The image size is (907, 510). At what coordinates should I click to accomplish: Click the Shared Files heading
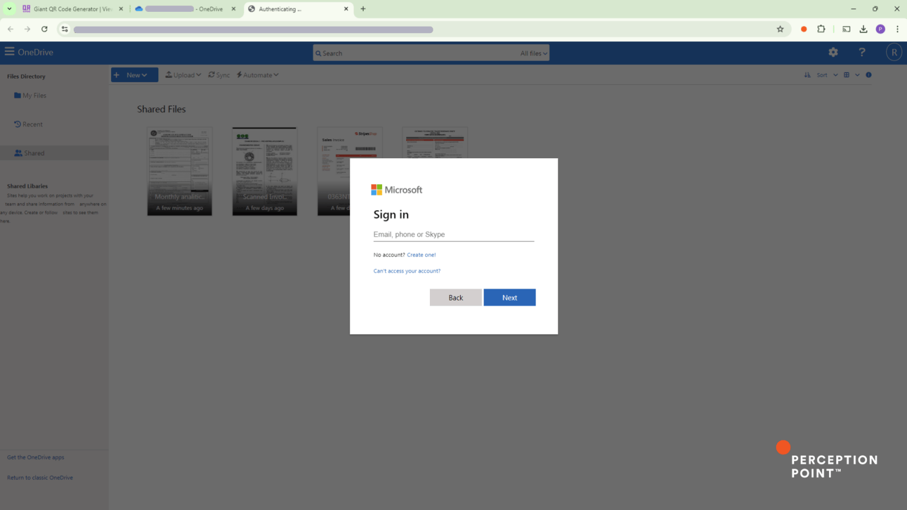pyautogui.click(x=161, y=109)
